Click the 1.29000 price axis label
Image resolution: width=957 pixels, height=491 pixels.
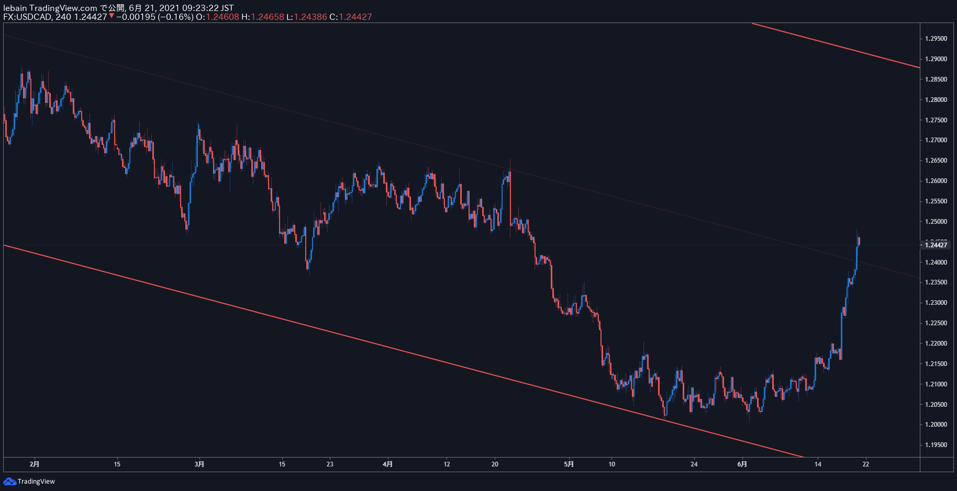tap(936, 59)
